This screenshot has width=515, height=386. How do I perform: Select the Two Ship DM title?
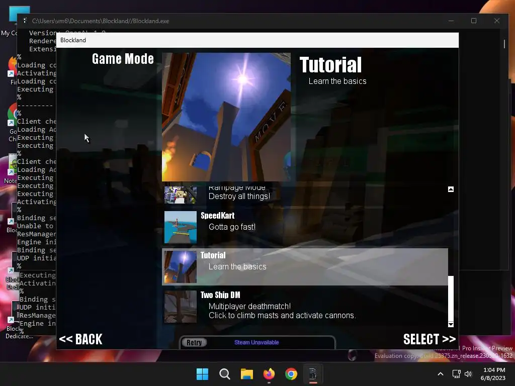[220, 295]
